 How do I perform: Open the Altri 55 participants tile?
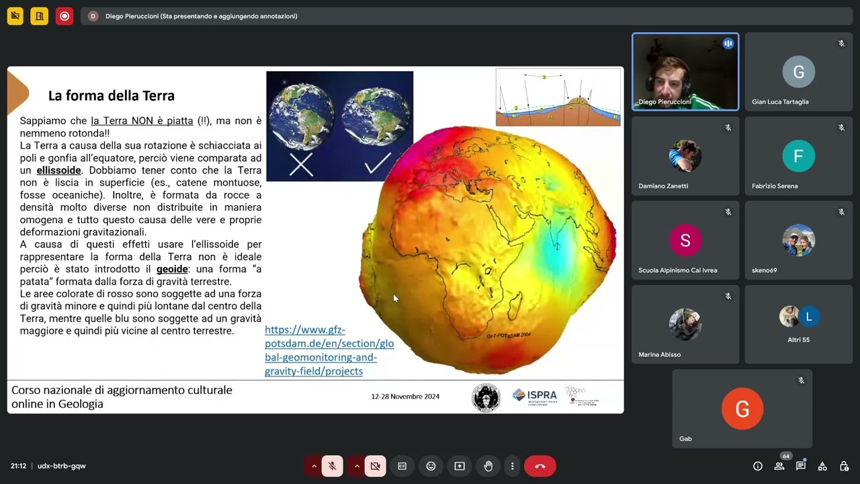pos(798,324)
